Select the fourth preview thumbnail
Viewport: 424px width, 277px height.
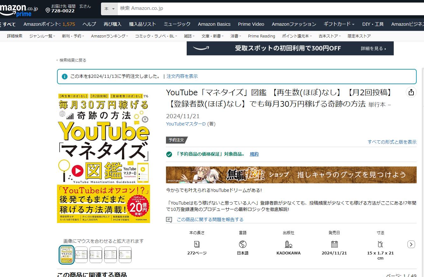point(111,255)
